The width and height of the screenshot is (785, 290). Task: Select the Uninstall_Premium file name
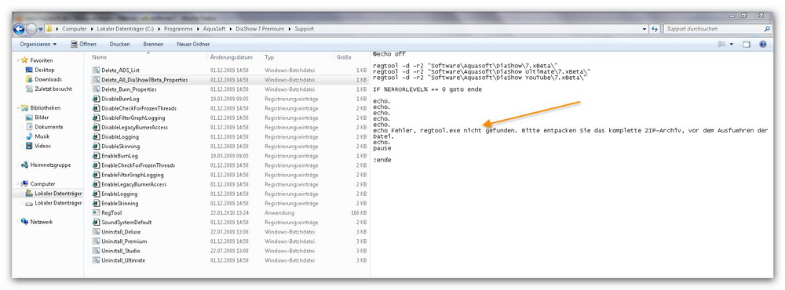pyautogui.click(x=124, y=241)
